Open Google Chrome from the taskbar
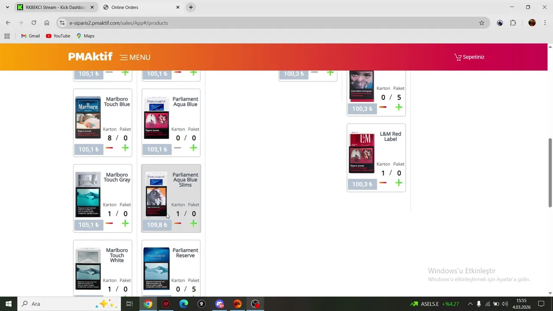 point(148,304)
